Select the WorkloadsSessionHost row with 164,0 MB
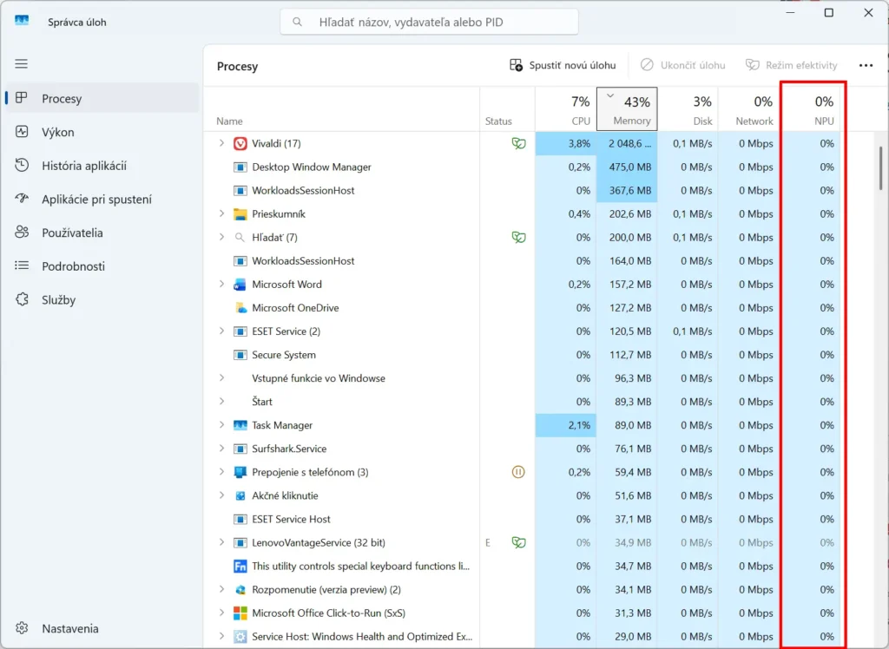 (x=522, y=261)
